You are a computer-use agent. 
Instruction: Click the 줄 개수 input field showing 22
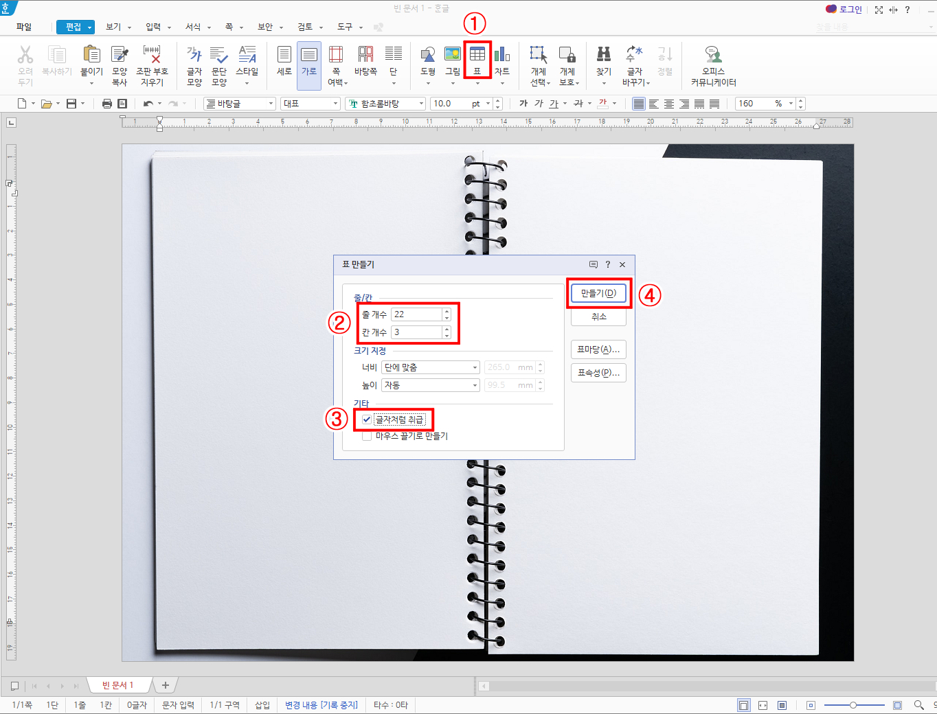click(x=416, y=314)
